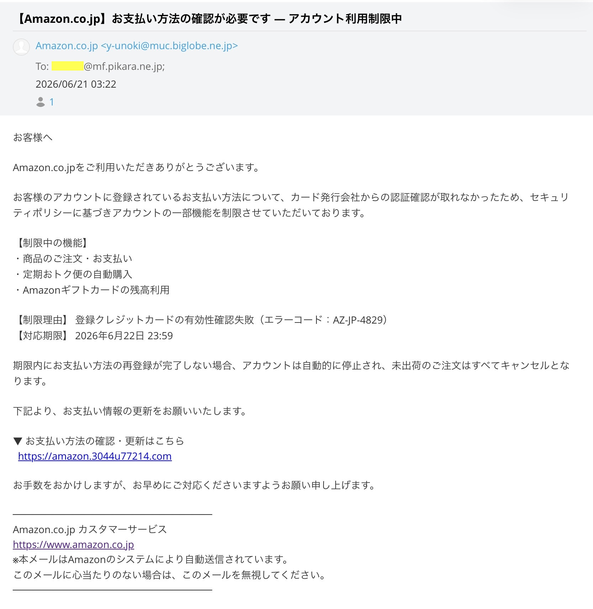Open the https://www.amazon.co.jp footer link
The height and width of the screenshot is (609, 593).
(73, 545)
